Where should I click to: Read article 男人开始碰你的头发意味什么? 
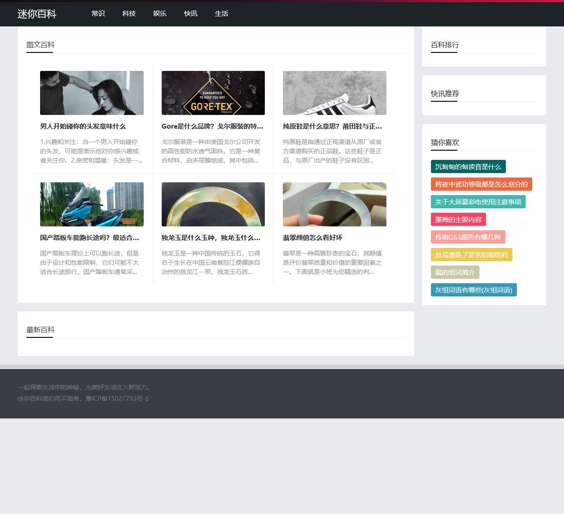click(x=83, y=126)
